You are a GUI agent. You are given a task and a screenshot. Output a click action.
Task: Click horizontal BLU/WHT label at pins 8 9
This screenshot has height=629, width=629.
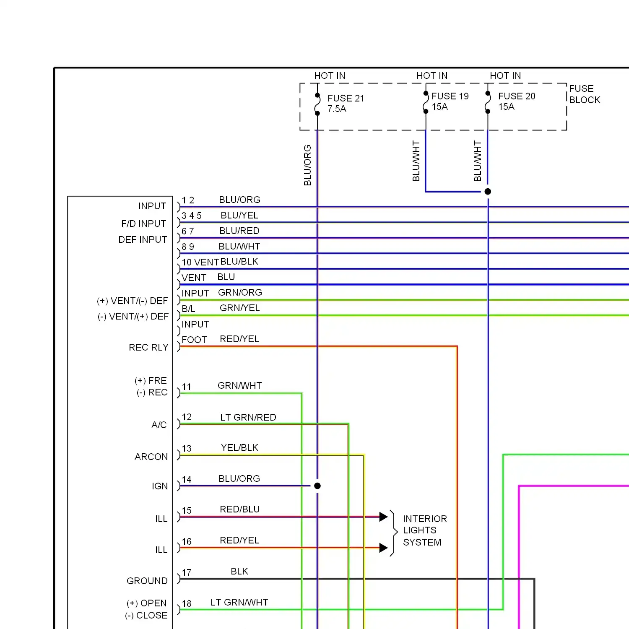239,246
